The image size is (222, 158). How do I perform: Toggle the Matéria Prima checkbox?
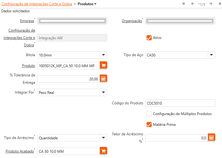(x=149, y=125)
